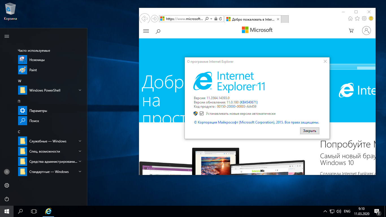386x217 pixels.
Task: Click the laptop devices image on the page
Action: click(x=222, y=161)
